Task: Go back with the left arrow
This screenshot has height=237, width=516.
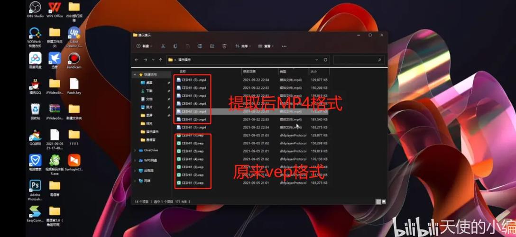Action: [x=137, y=60]
